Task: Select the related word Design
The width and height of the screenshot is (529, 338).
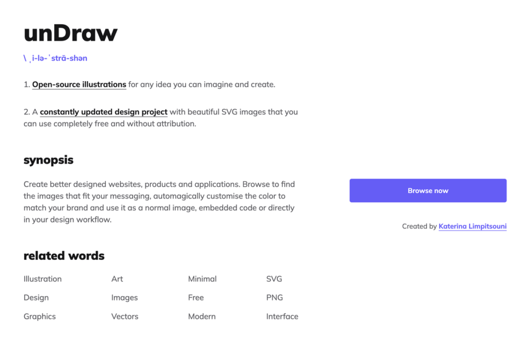Action: coord(36,298)
